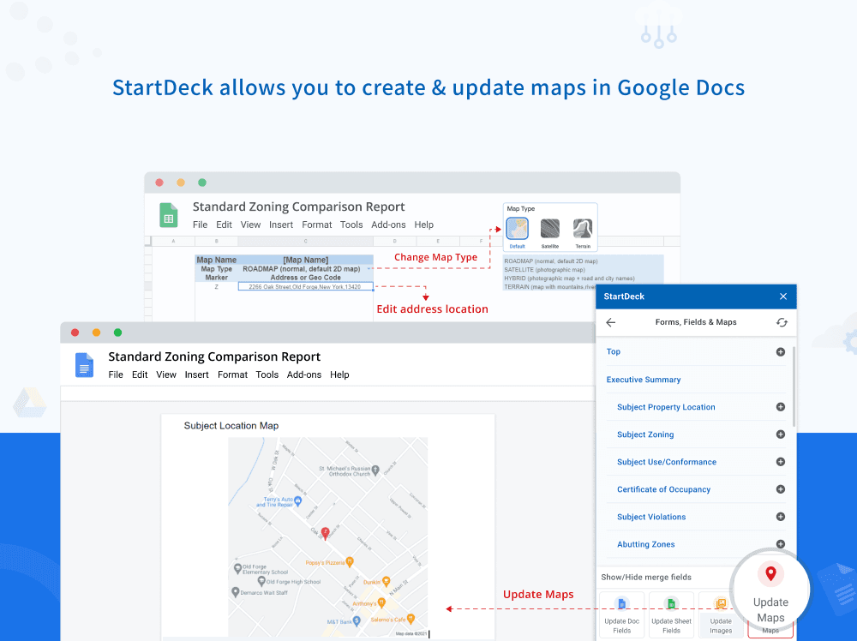The image size is (857, 641).
Task: Click Terry's Auto and Tire Repair pin
Action: click(298, 500)
